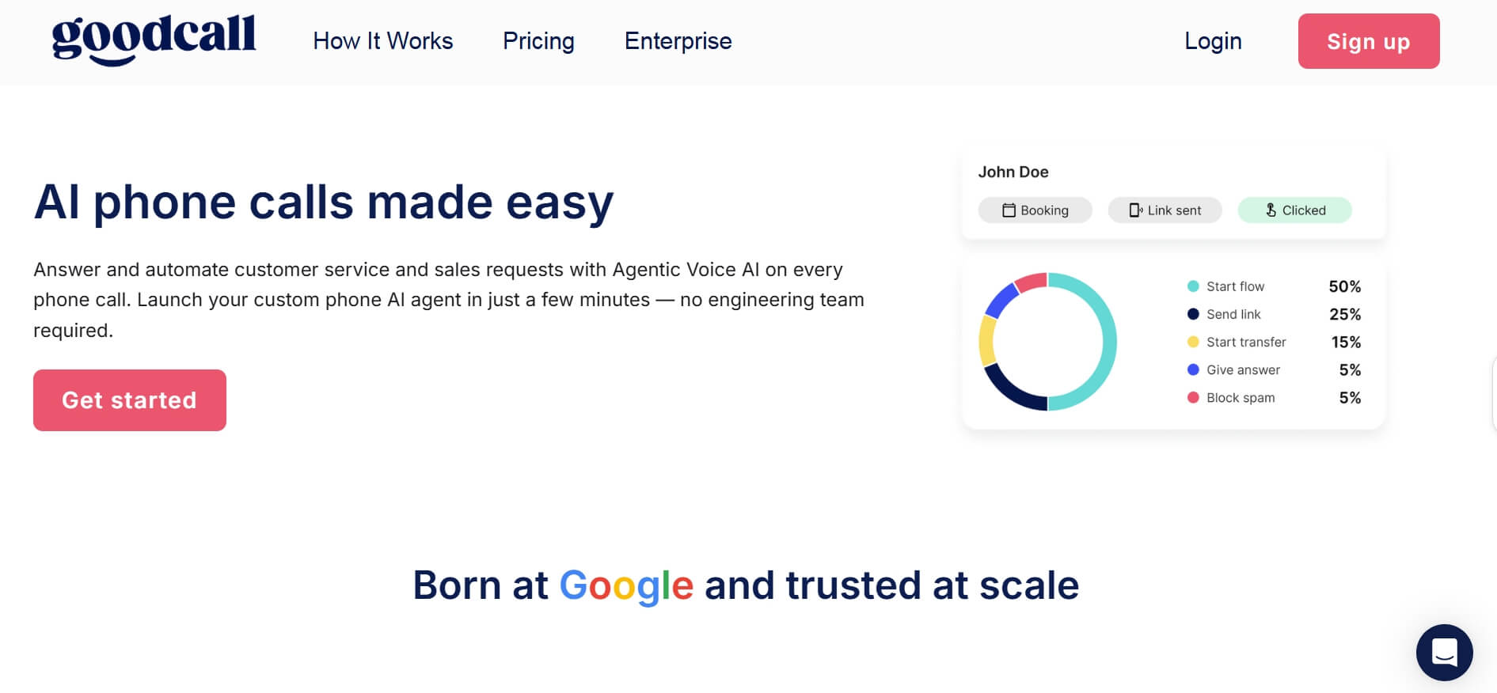Click the calendar icon in Booking chip
Viewport: 1497px width, 693px height.
click(x=1009, y=210)
